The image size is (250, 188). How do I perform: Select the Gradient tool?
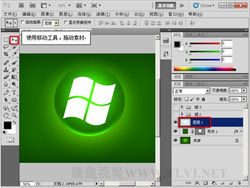pyautogui.click(x=14, y=77)
